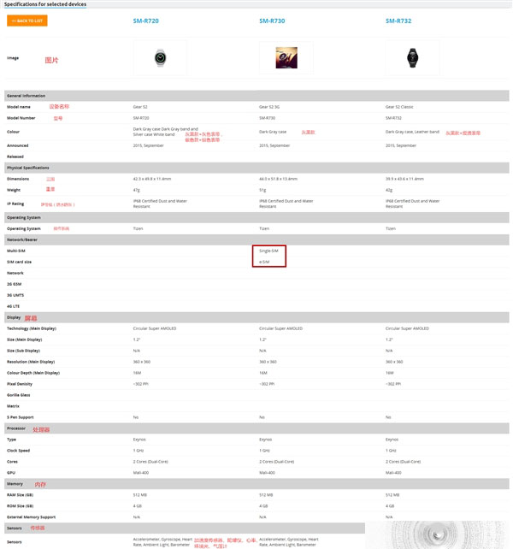This screenshot has height=549, width=513.
Task: Click the black SM-R732 watch thumbnail
Action: point(412,58)
